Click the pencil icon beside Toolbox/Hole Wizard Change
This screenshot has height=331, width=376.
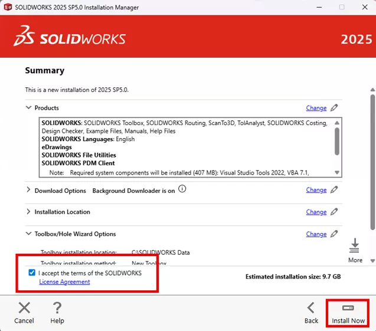(334, 234)
